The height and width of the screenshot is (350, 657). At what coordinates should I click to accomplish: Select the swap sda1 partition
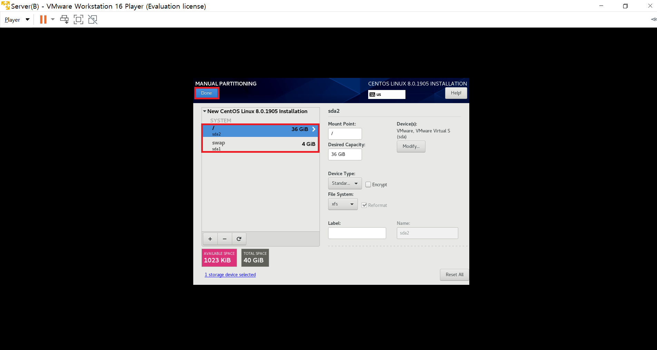click(260, 146)
